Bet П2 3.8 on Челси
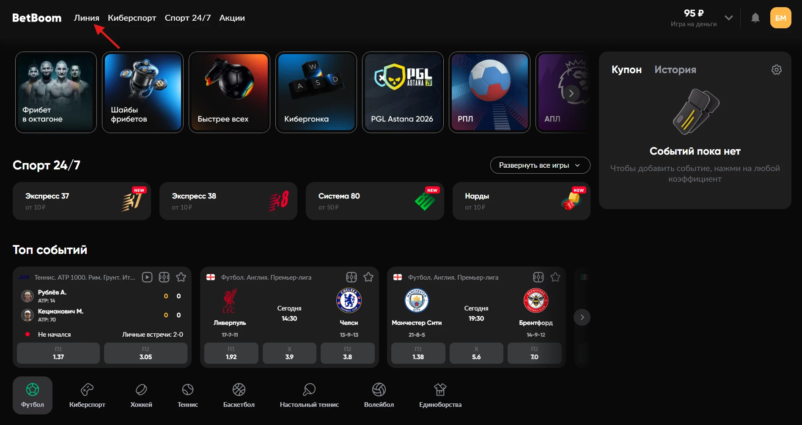802x425 pixels. 348,353
